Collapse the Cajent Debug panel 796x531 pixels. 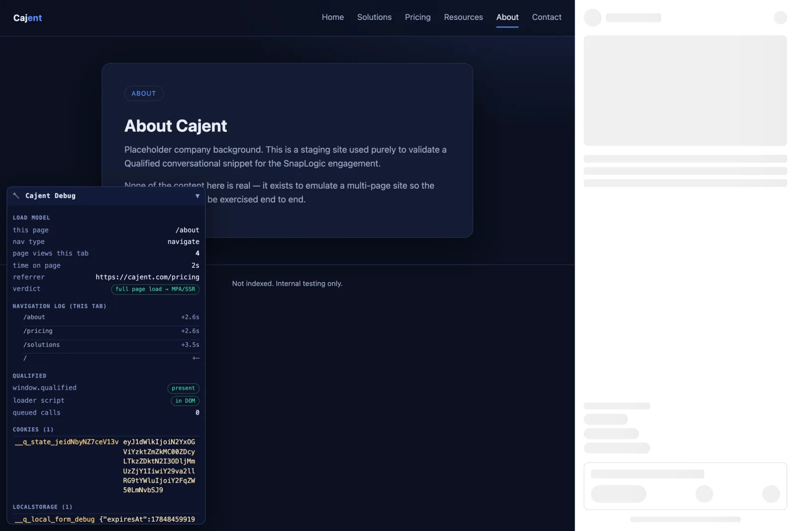(x=198, y=196)
